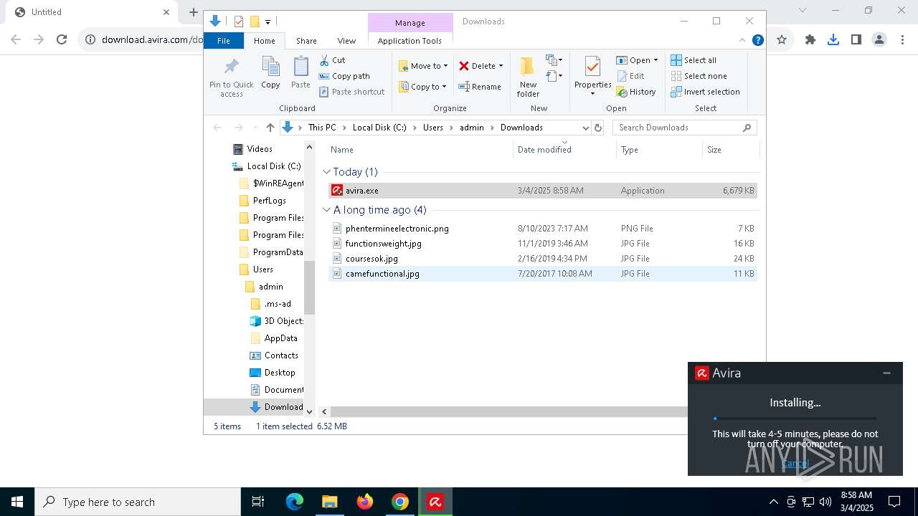Image resolution: width=918 pixels, height=516 pixels.
Task: Show hidden system tray icons
Action: [x=773, y=502]
